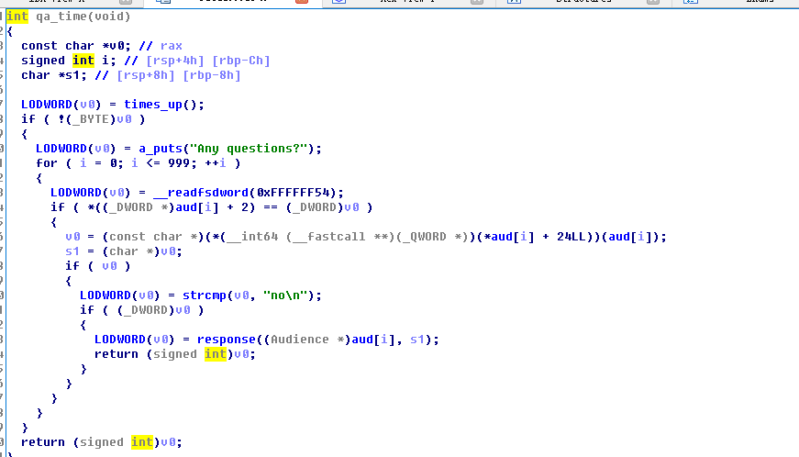Open the a_puts function reference
The height and width of the screenshot is (457, 799).
click(160, 149)
